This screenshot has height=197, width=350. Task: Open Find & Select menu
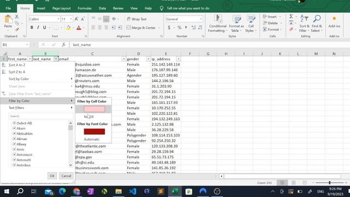pyautogui.click(x=317, y=24)
